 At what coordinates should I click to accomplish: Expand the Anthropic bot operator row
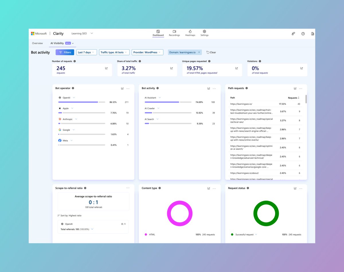click(x=76, y=119)
